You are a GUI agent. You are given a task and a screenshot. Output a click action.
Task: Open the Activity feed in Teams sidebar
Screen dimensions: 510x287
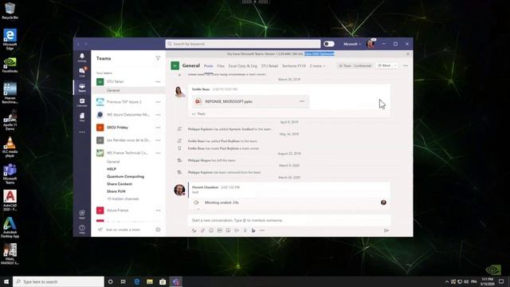[x=82, y=57]
